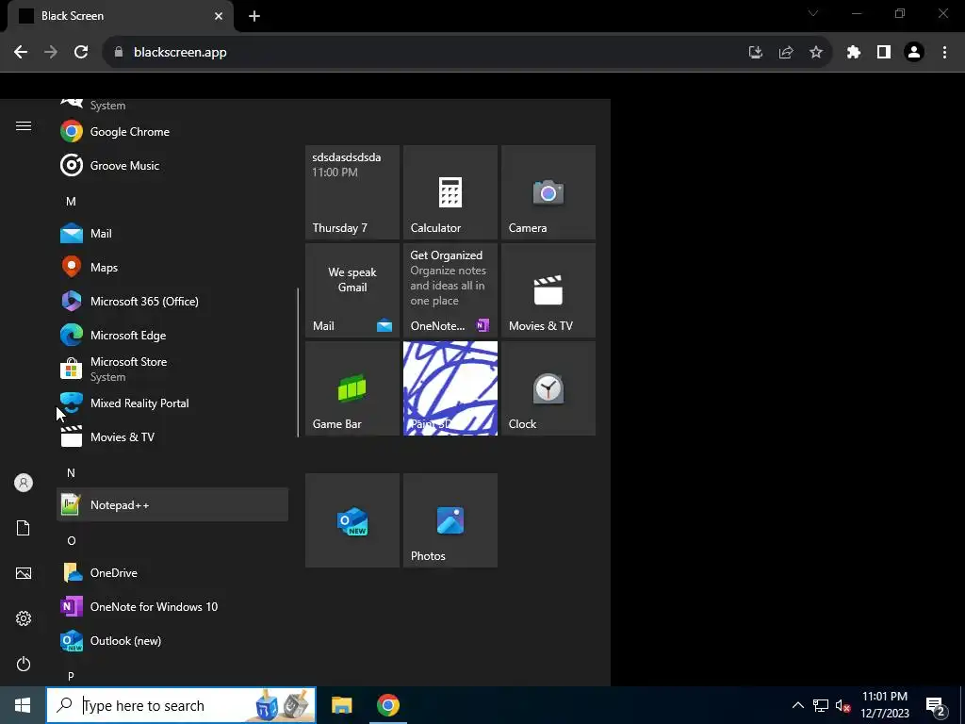The width and height of the screenshot is (965, 724).
Task: Jump to letter M section header
Action: click(71, 202)
